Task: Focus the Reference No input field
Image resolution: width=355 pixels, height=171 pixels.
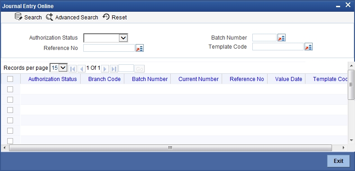Action: [109, 48]
